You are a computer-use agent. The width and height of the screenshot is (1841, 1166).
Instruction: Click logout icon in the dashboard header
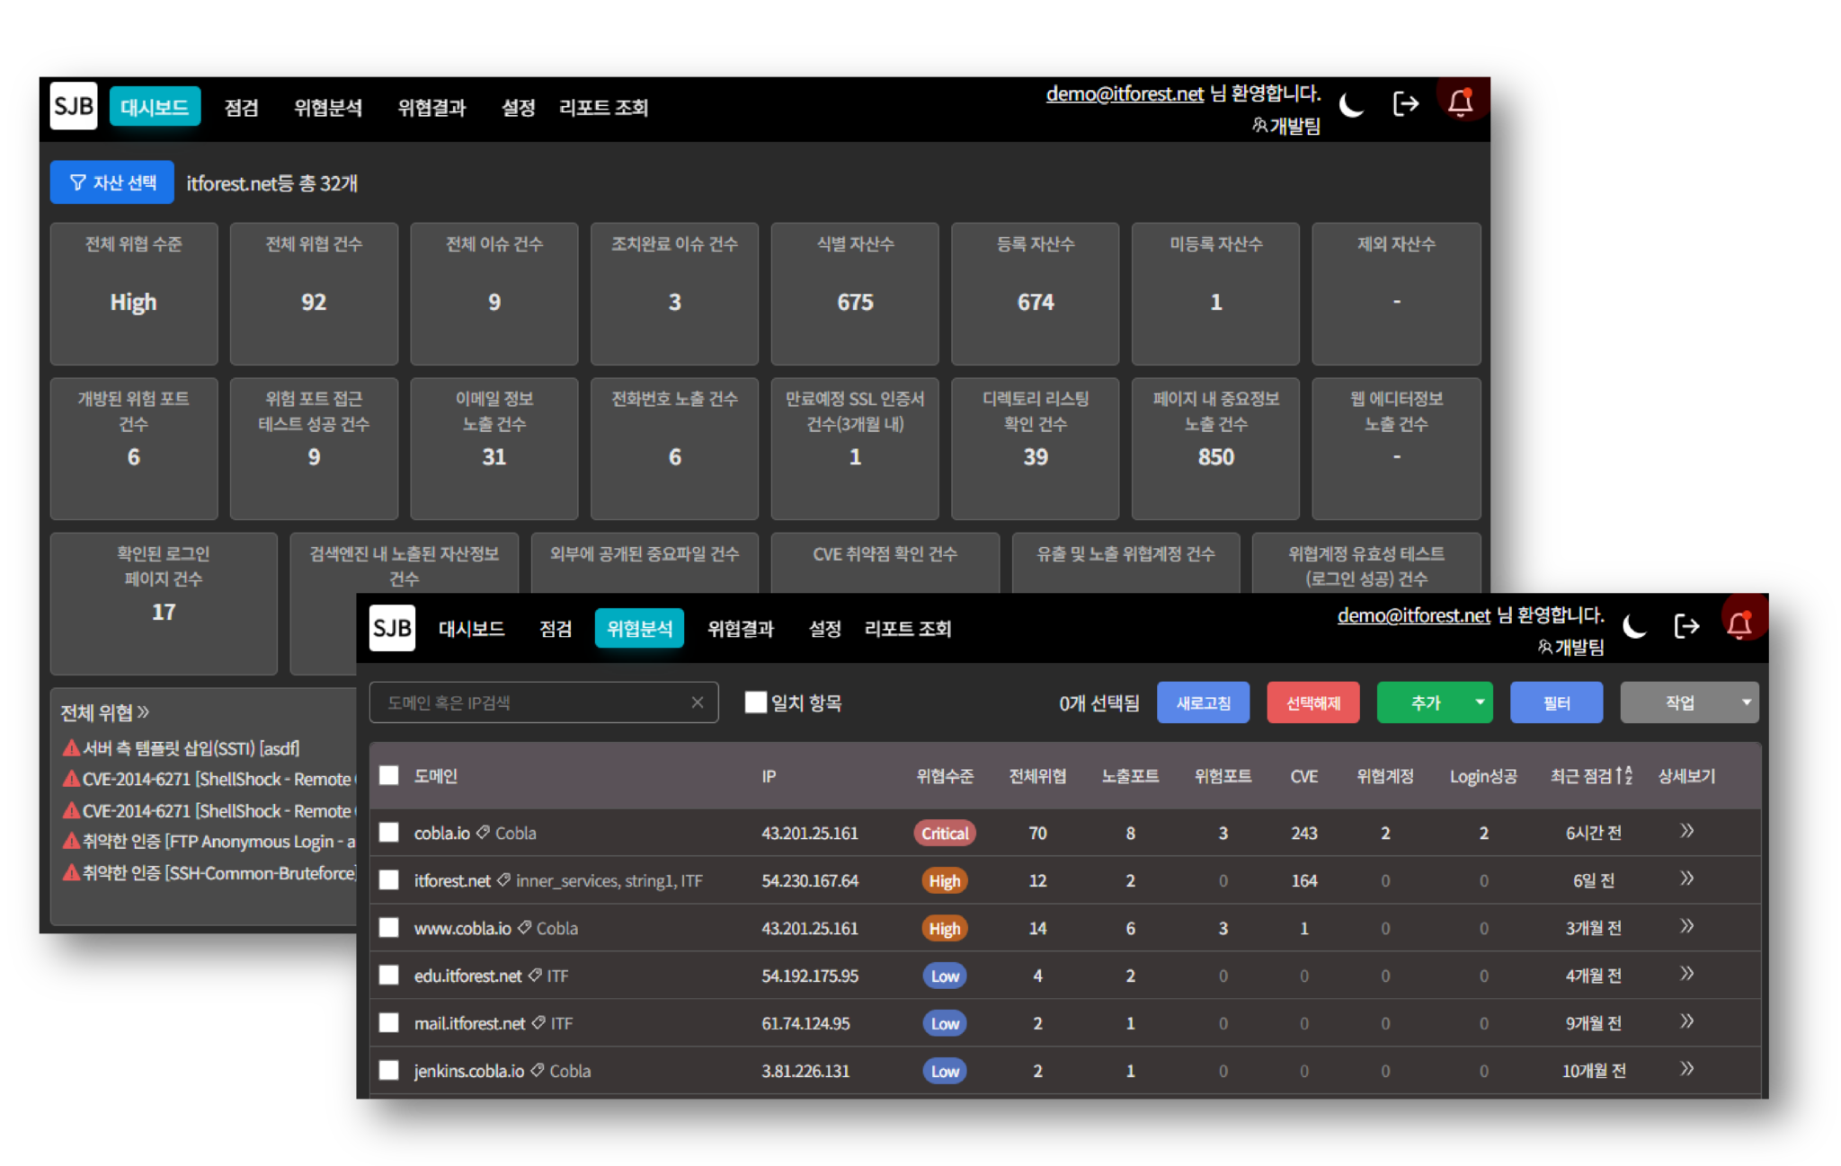tap(1406, 104)
